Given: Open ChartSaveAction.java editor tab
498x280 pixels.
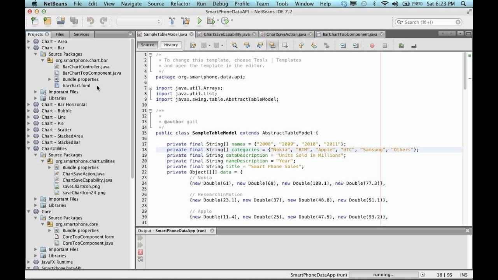Looking at the screenshot, I should coord(286,34).
